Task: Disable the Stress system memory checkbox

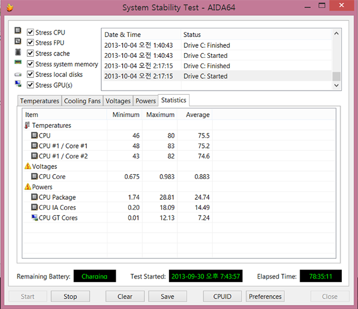Action: click(30, 64)
